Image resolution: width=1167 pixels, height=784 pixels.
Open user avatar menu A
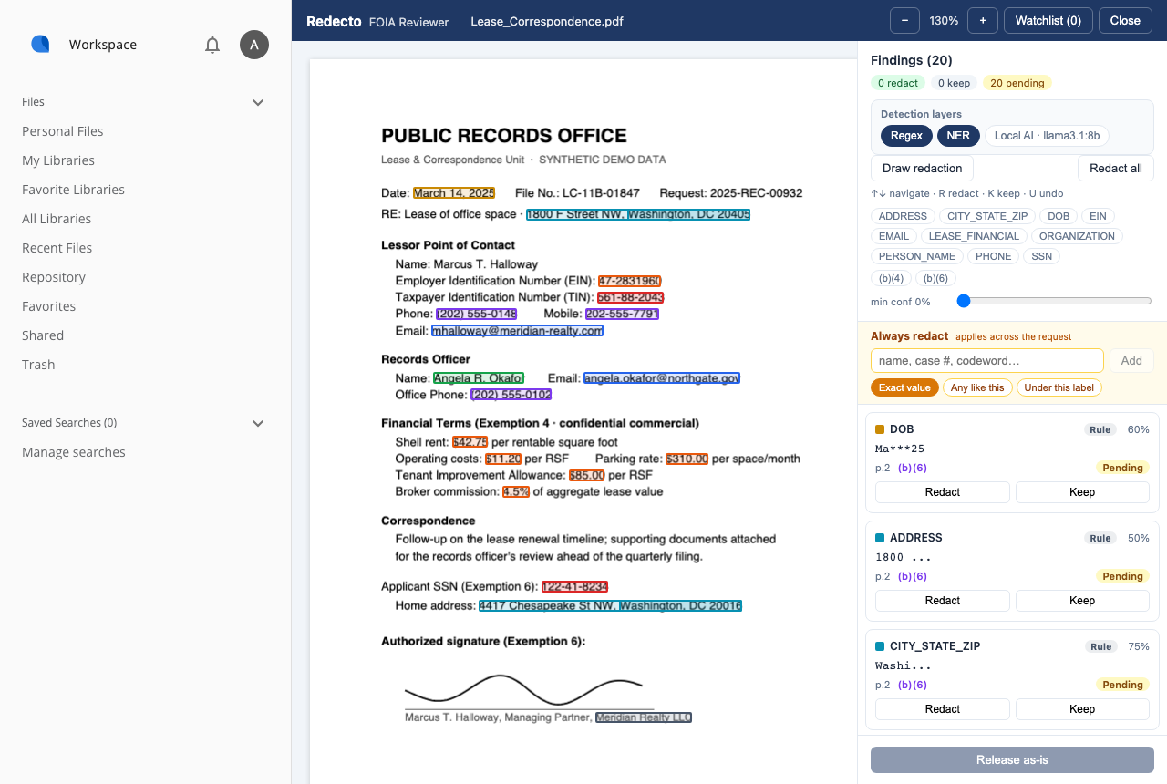click(x=254, y=45)
